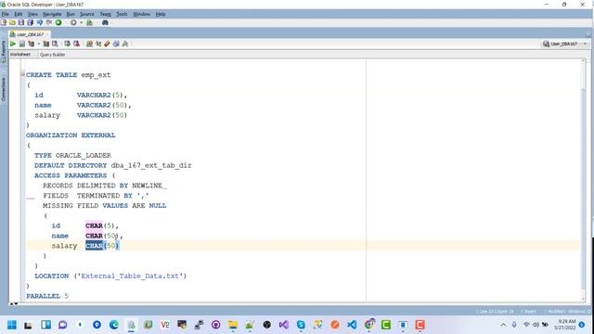Click the Autotrace icon
The width and height of the screenshot is (594, 334).
point(45,44)
